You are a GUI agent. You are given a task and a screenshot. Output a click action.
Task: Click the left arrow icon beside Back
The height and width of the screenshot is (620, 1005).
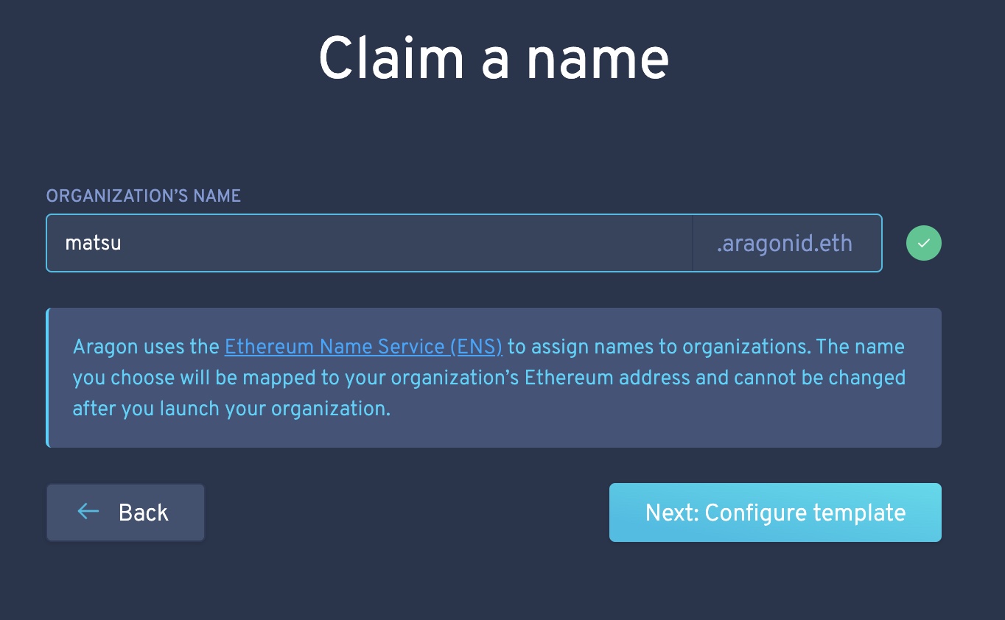pos(88,512)
